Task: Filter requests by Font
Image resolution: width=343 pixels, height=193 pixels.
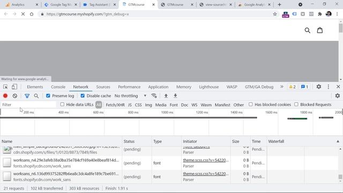Action: pos(174,105)
